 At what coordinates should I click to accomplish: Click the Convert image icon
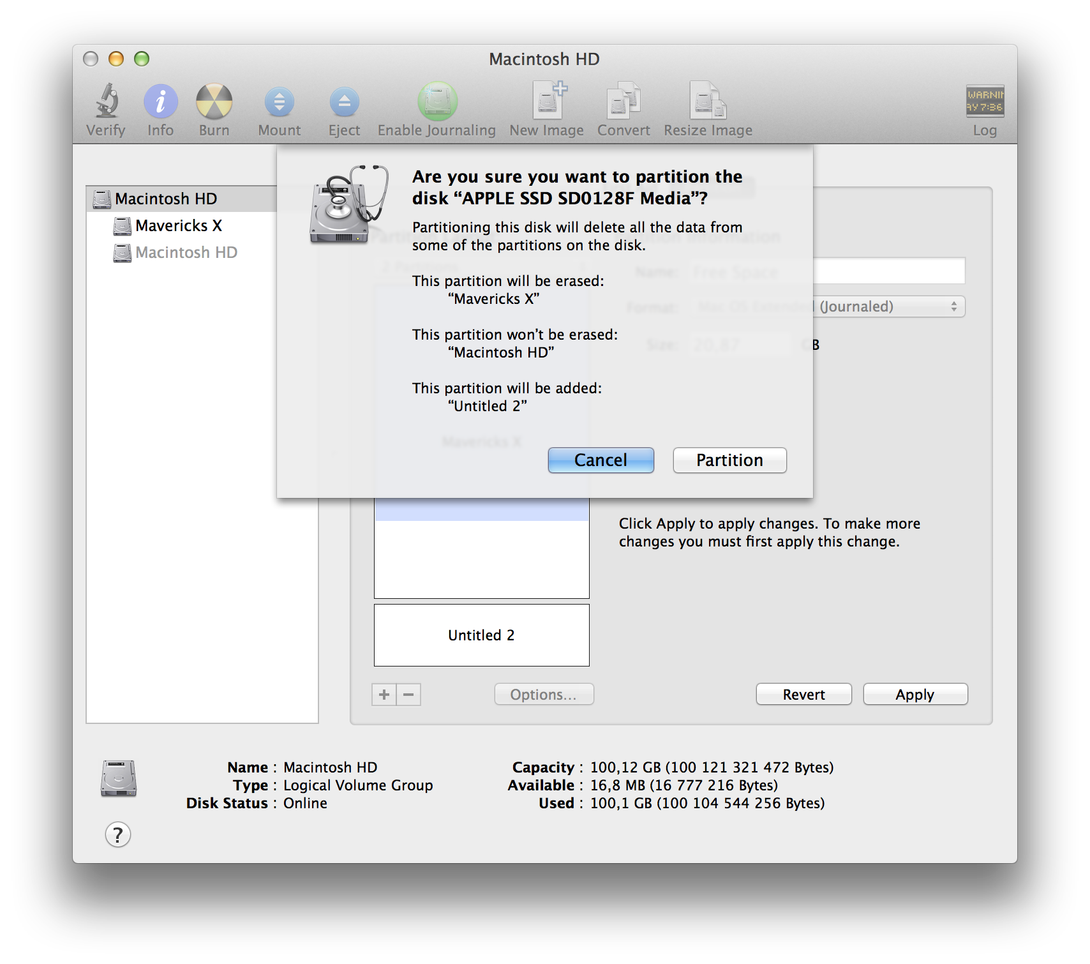click(x=623, y=101)
